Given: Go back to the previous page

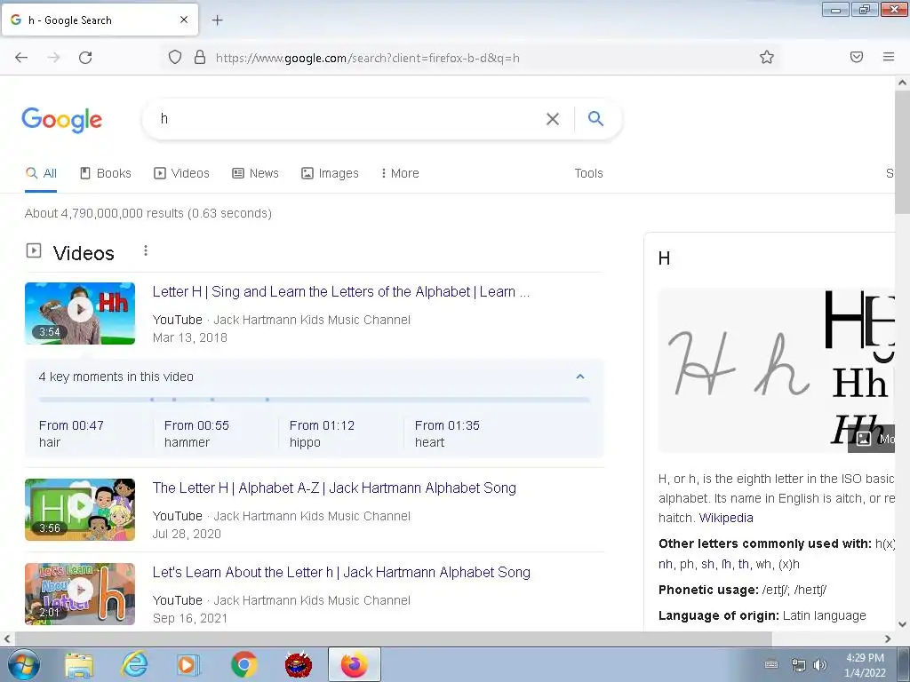Looking at the screenshot, I should tap(21, 58).
